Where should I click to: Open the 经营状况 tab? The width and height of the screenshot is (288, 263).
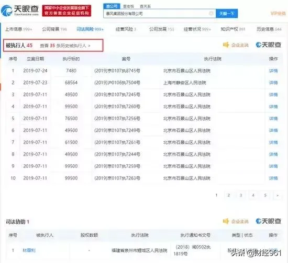tap(197, 29)
